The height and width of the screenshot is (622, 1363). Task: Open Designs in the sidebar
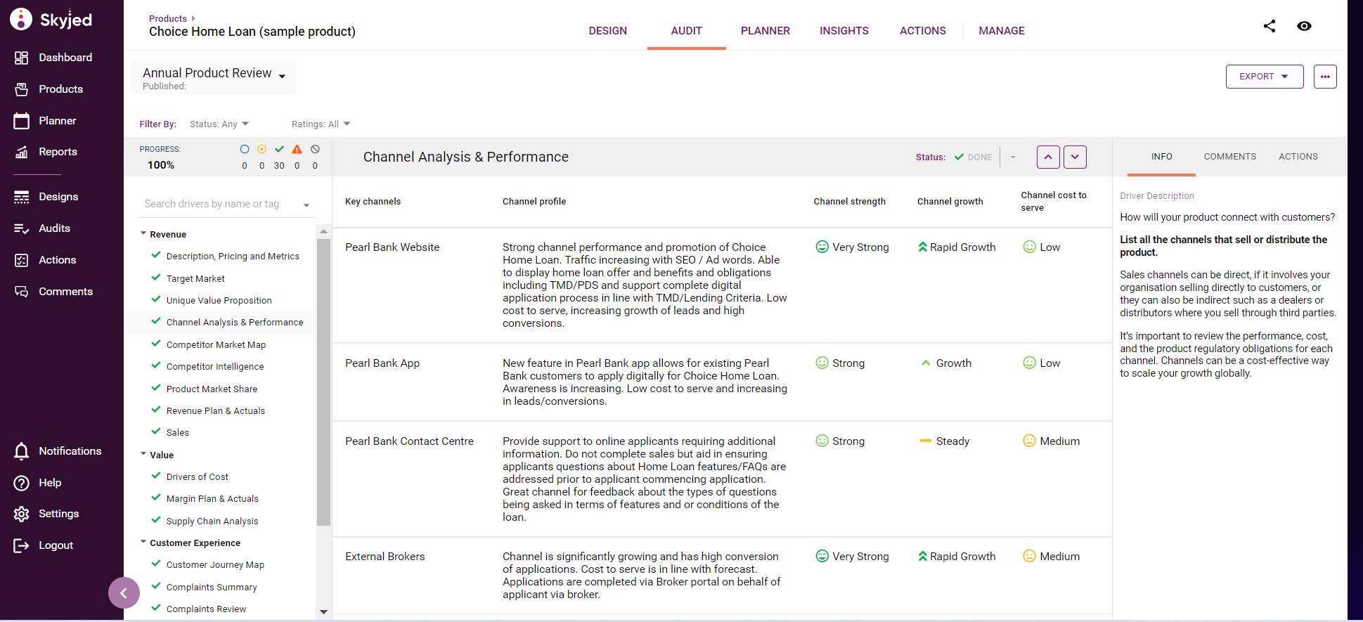click(46, 197)
